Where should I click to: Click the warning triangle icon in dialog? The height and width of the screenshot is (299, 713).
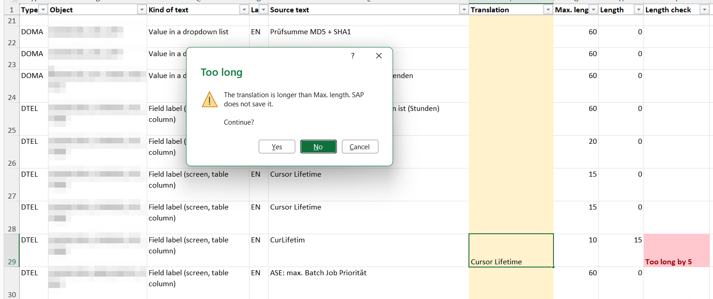(209, 99)
